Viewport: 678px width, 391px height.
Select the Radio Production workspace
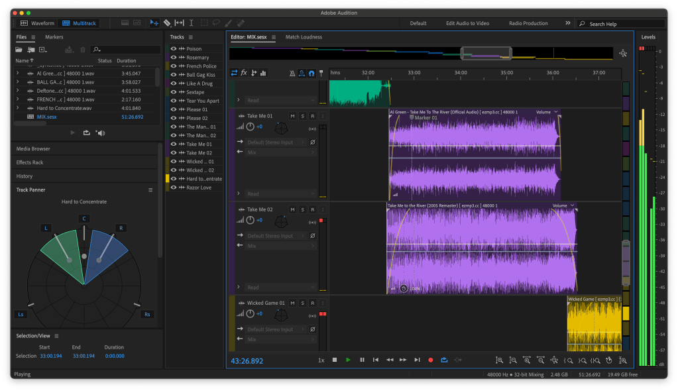(x=528, y=23)
